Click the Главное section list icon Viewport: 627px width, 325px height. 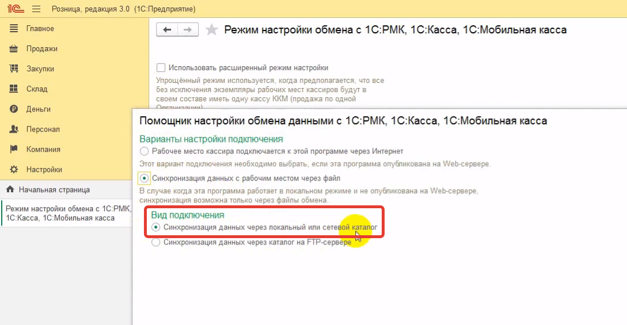[14, 28]
